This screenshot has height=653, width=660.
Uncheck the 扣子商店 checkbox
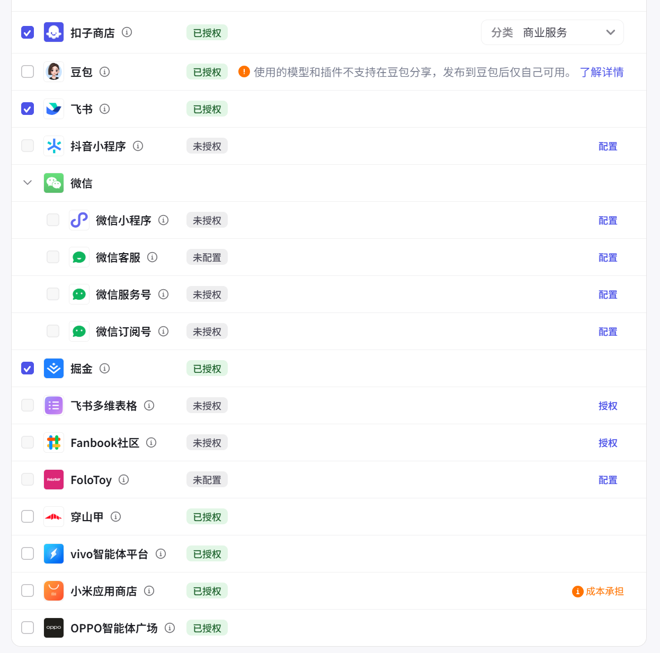click(x=27, y=32)
